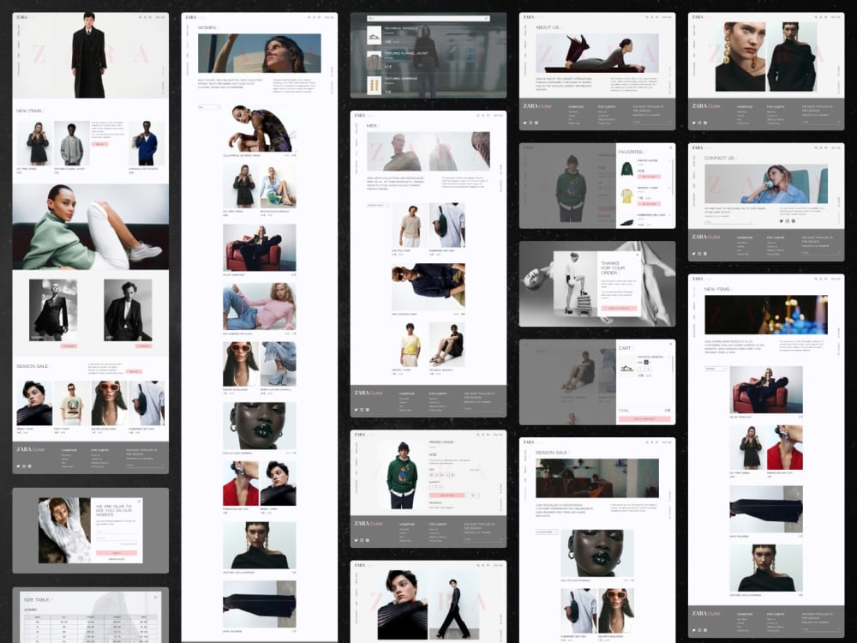Click cart icon in About Us page header

657,17
